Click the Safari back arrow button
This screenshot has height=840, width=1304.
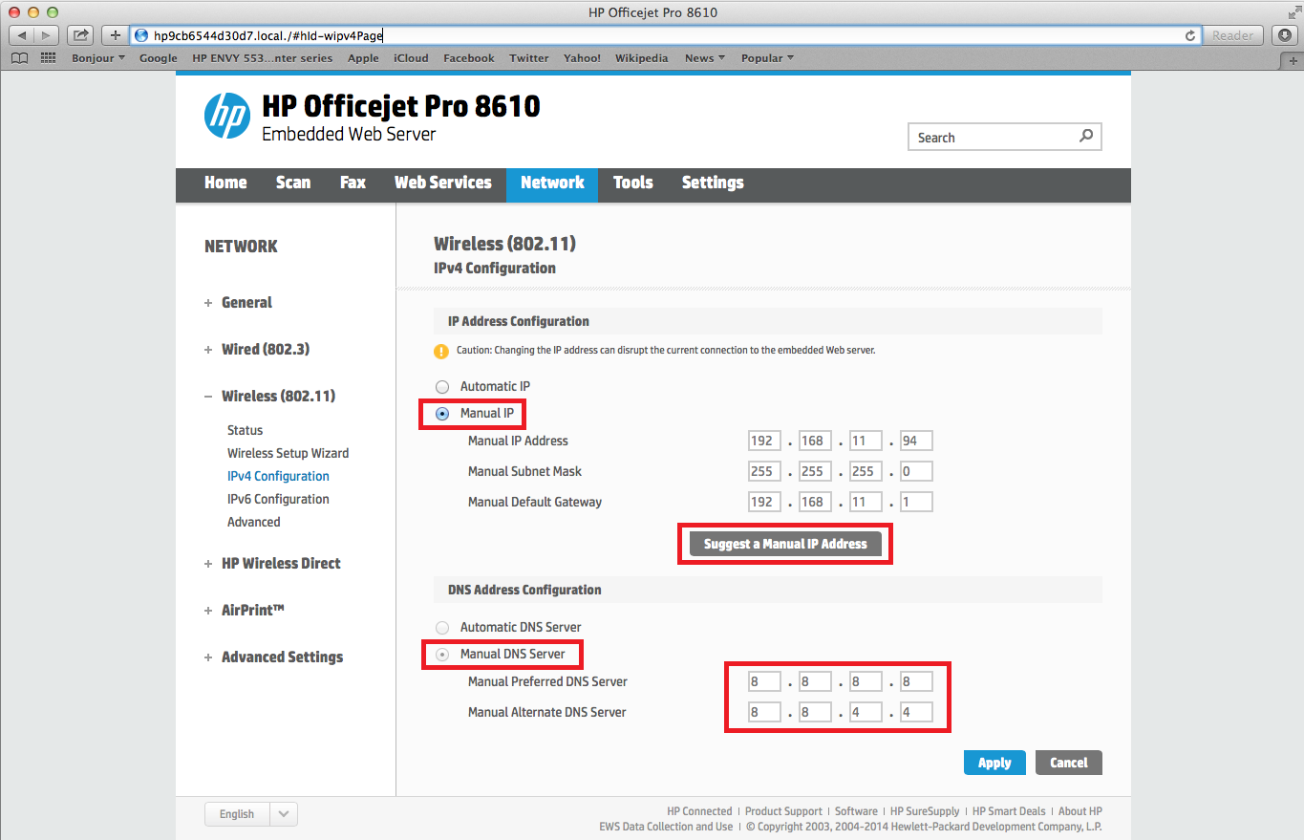coord(22,35)
